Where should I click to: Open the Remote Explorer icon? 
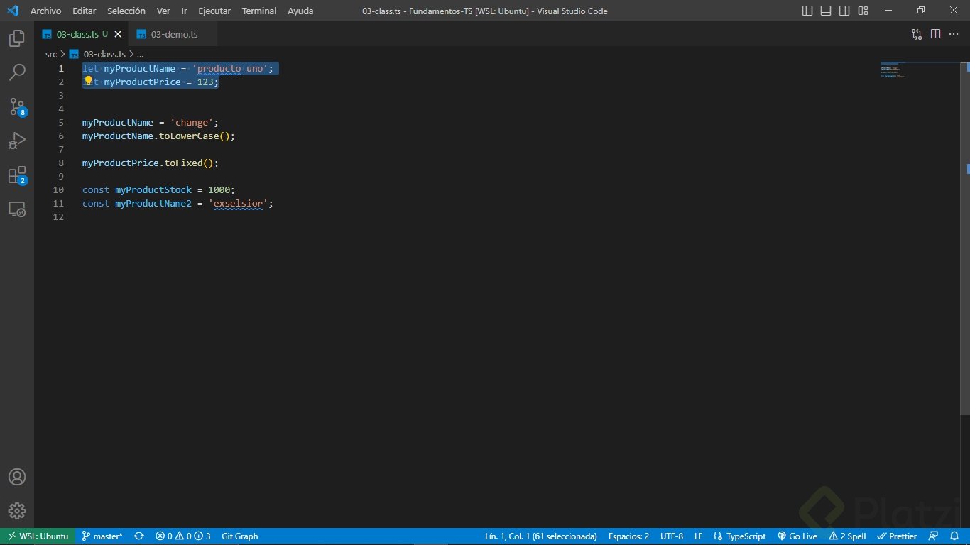[x=17, y=209]
